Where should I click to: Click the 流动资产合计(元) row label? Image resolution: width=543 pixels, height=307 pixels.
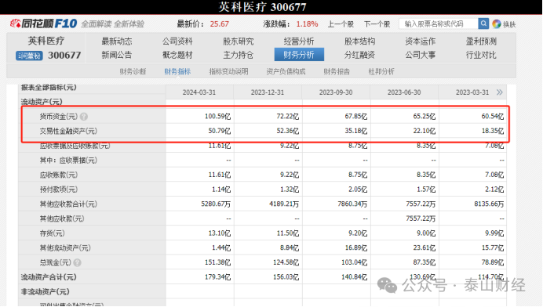[x=49, y=277]
